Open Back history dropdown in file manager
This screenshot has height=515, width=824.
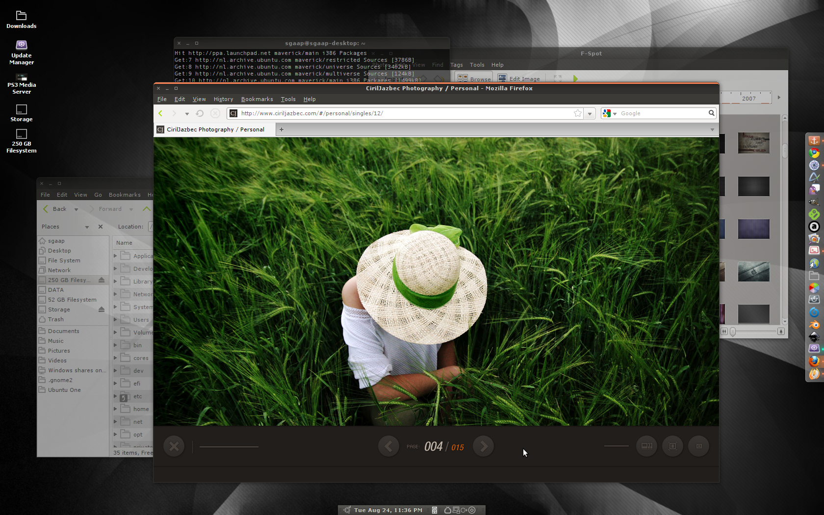[76, 209]
